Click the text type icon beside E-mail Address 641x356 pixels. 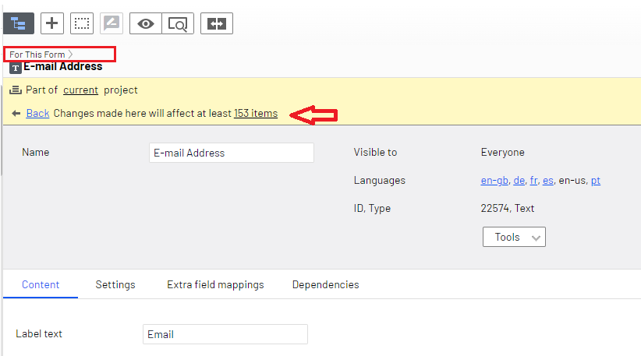pyautogui.click(x=16, y=68)
